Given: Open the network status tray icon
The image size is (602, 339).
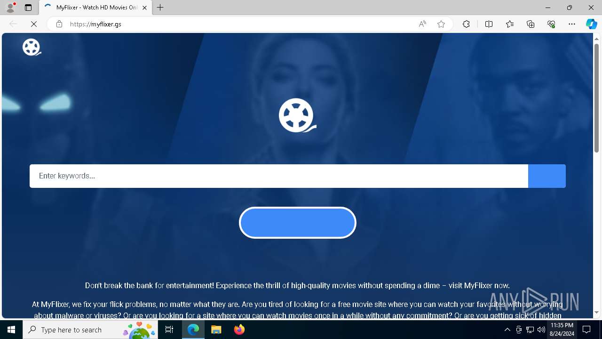Looking at the screenshot, I should click(x=530, y=330).
